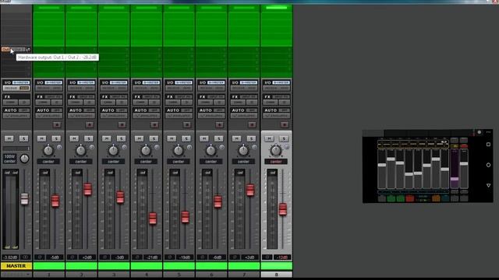Click track 6 envelope button under AUTO
Screen dimensions: 499x280
(211, 116)
